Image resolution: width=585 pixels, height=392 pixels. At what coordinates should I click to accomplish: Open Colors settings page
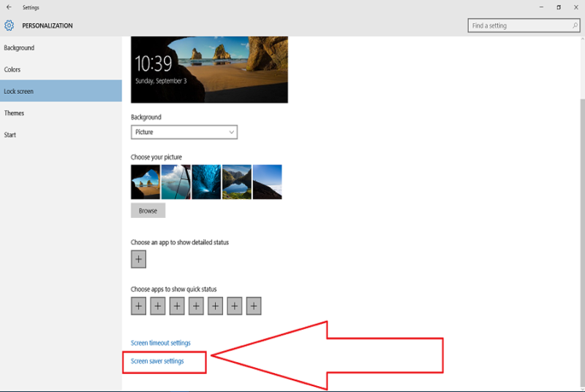tap(61, 69)
